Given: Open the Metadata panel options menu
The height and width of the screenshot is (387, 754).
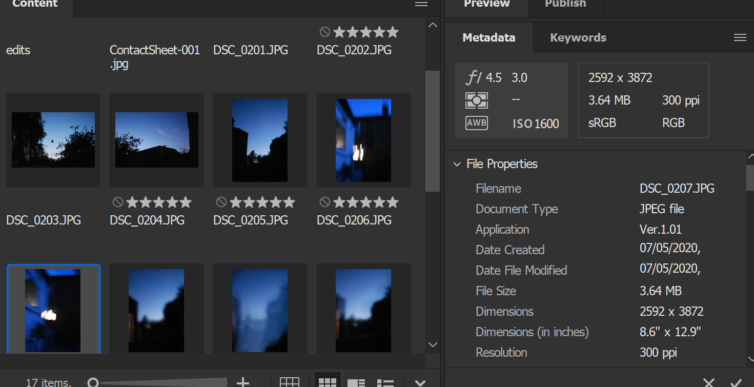Looking at the screenshot, I should coord(740,37).
